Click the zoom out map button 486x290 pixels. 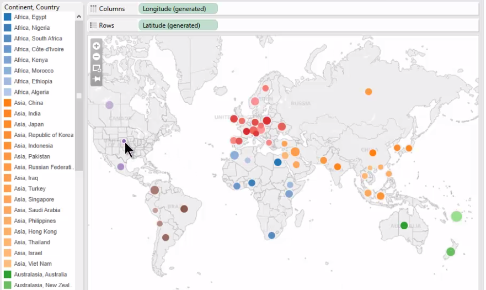click(x=97, y=56)
